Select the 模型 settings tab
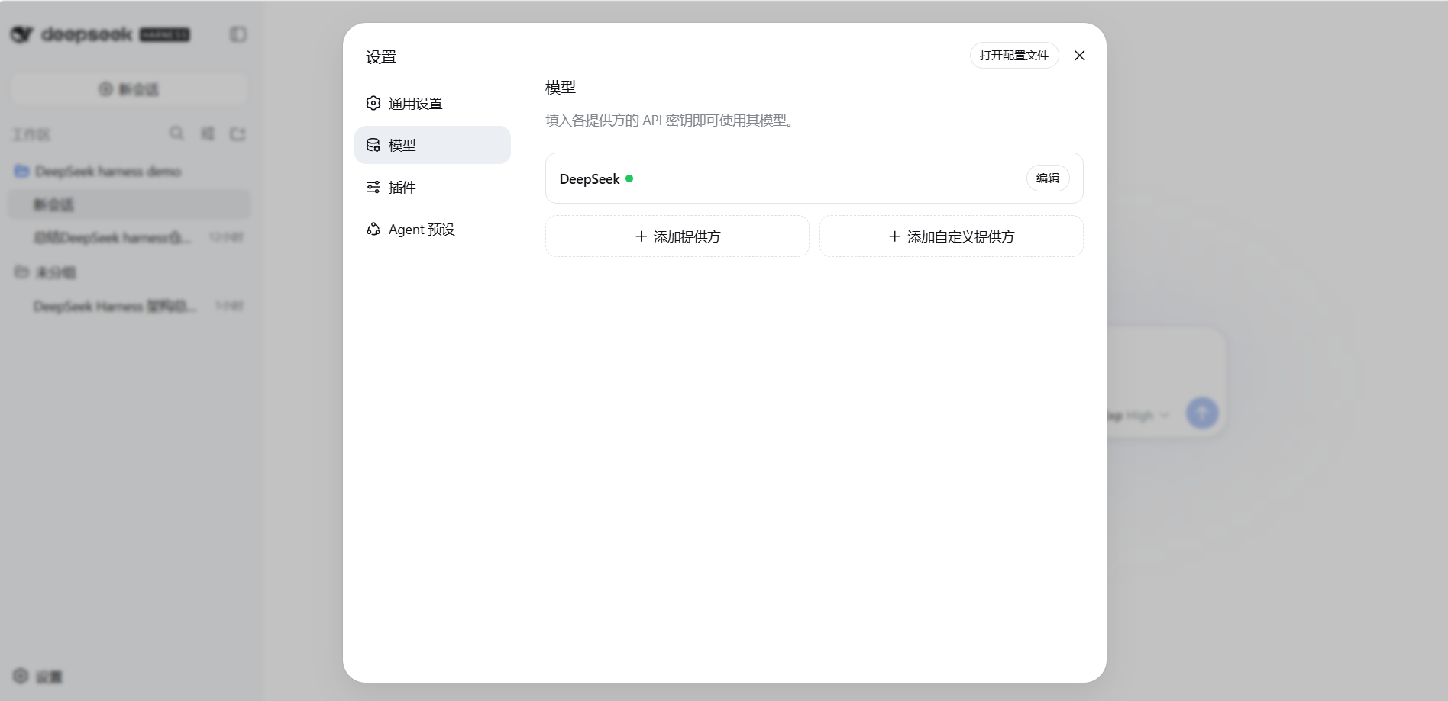This screenshot has height=701, width=1448. 432,145
